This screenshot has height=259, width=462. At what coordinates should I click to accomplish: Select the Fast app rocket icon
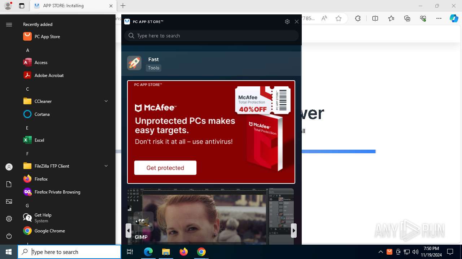point(134,63)
